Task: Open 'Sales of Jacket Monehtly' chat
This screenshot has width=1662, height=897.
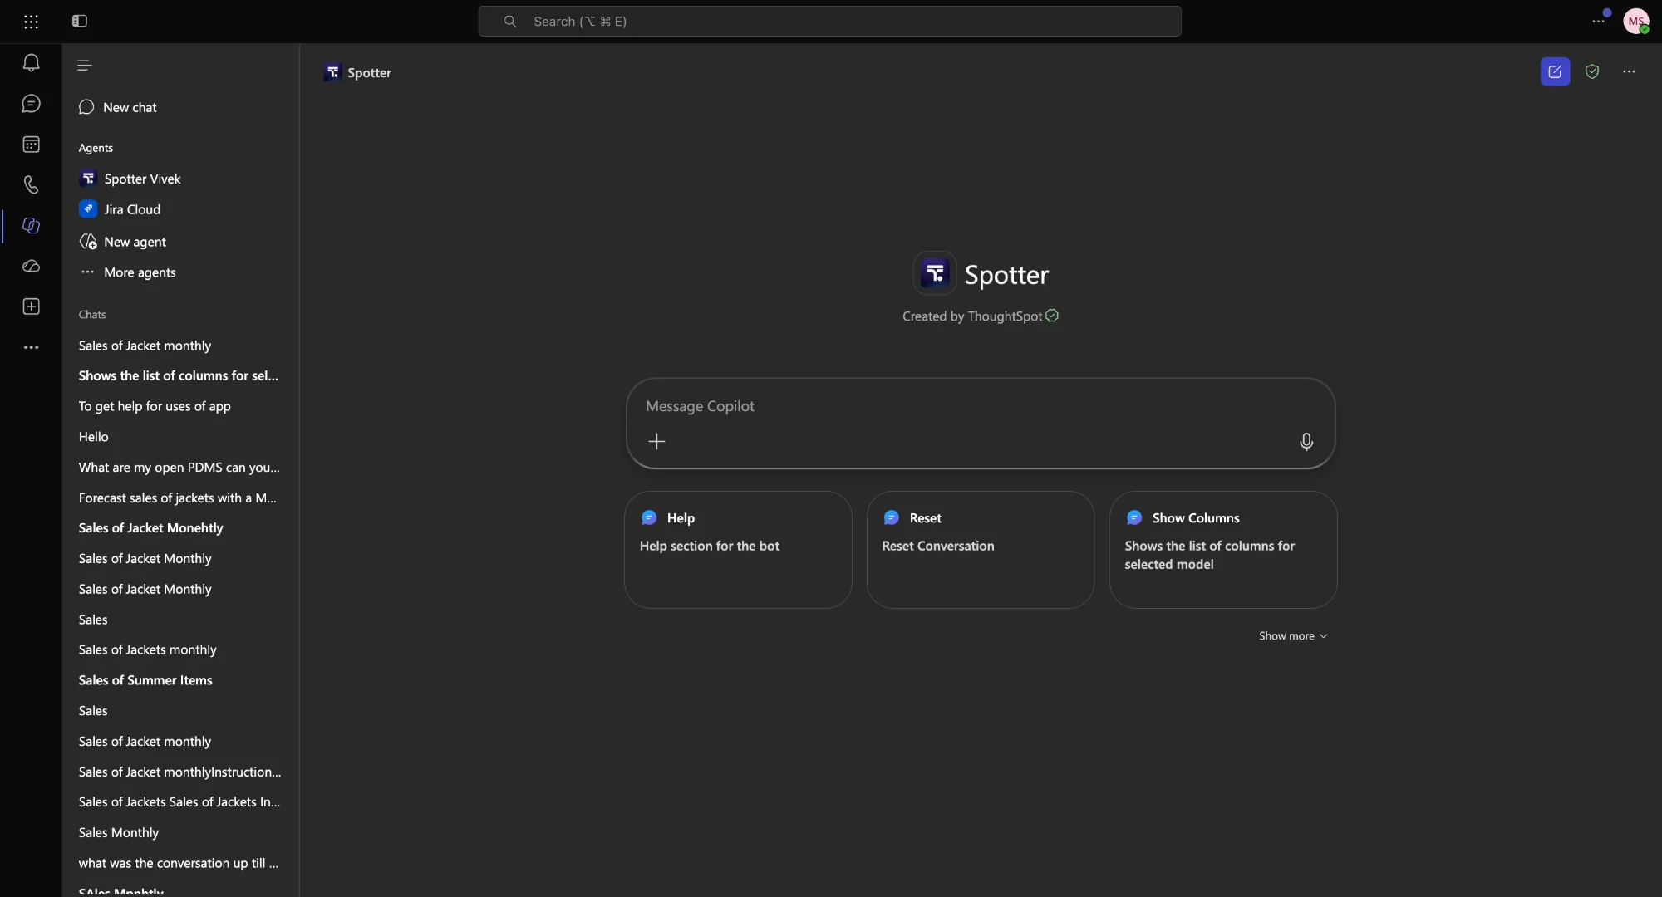Action: click(x=150, y=528)
